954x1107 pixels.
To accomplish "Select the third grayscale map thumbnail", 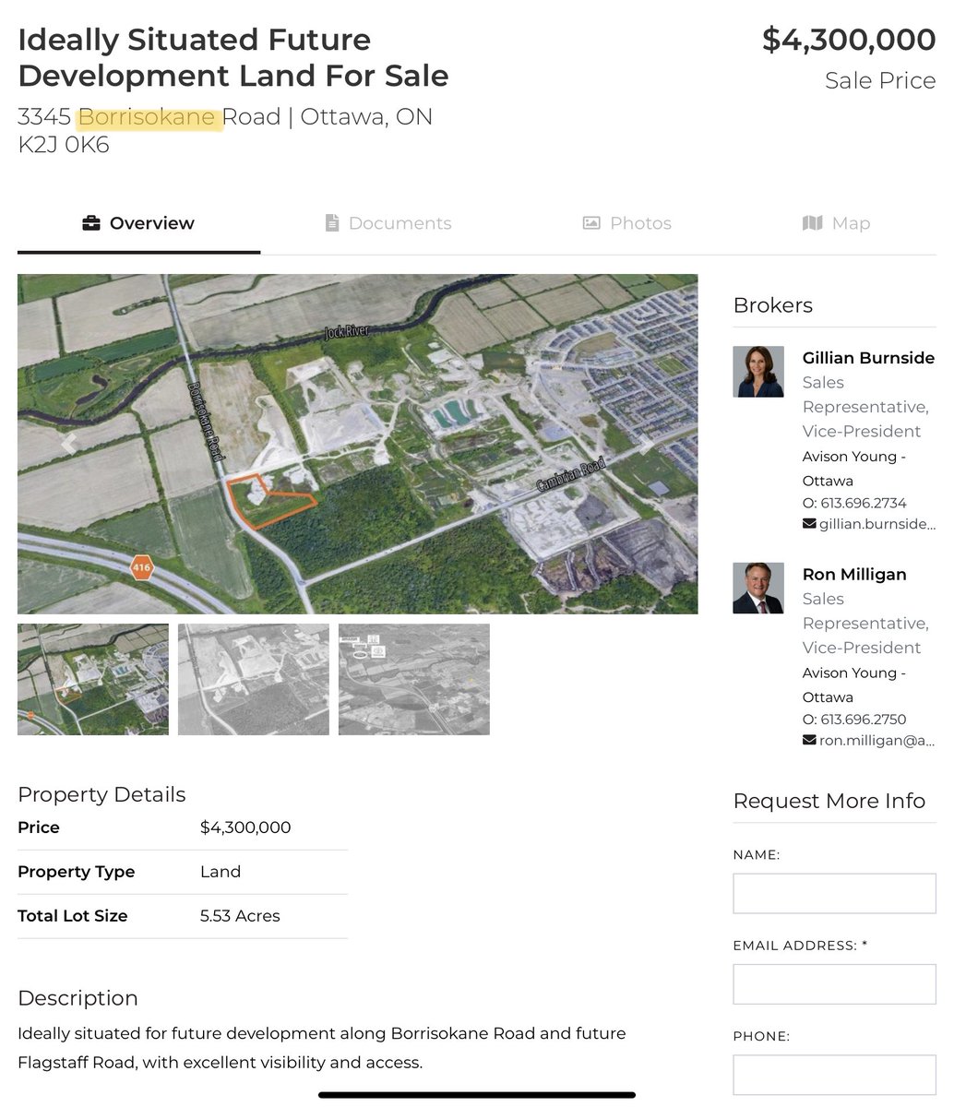I will pyautogui.click(x=414, y=679).
